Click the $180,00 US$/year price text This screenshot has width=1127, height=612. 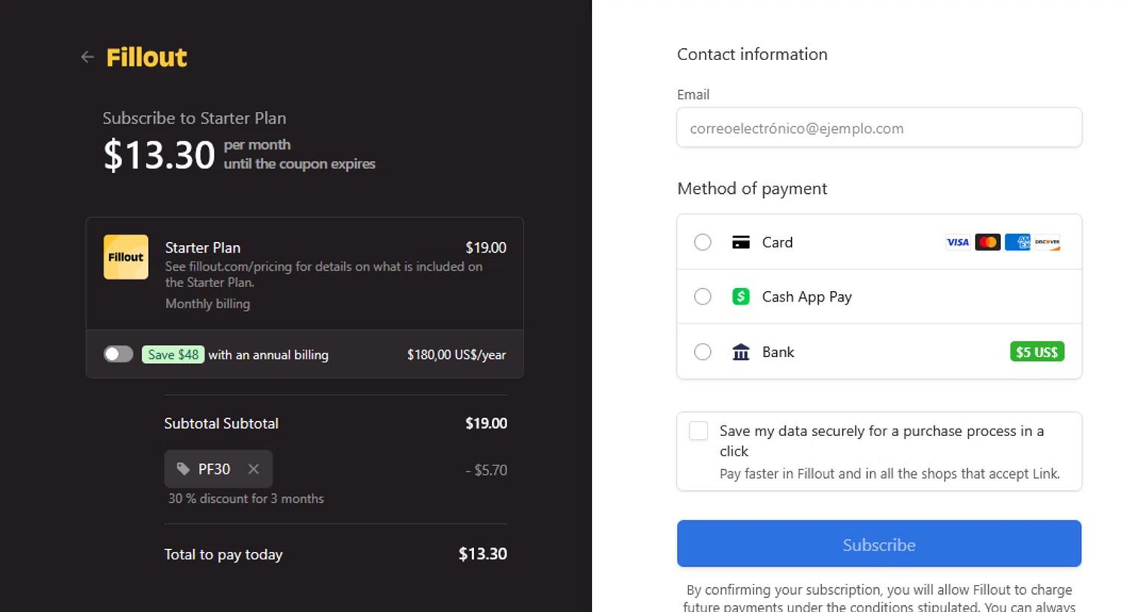tap(456, 355)
